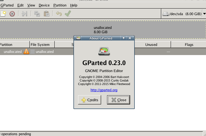Click the unallocated file system cell
Screen dimensions: 206x136
(45, 52)
